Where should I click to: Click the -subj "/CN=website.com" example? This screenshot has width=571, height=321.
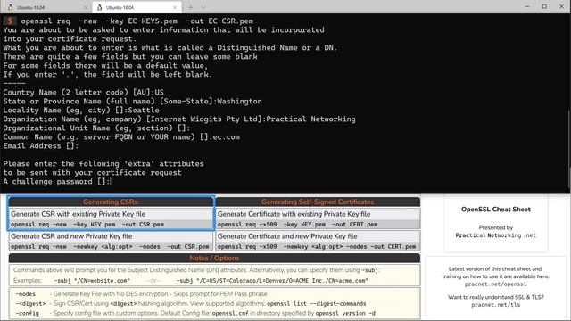92,281
